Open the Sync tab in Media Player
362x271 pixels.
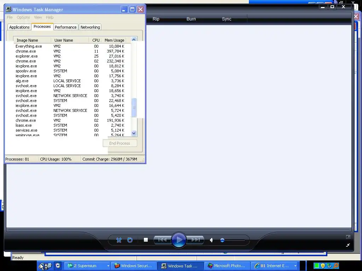[x=227, y=19]
